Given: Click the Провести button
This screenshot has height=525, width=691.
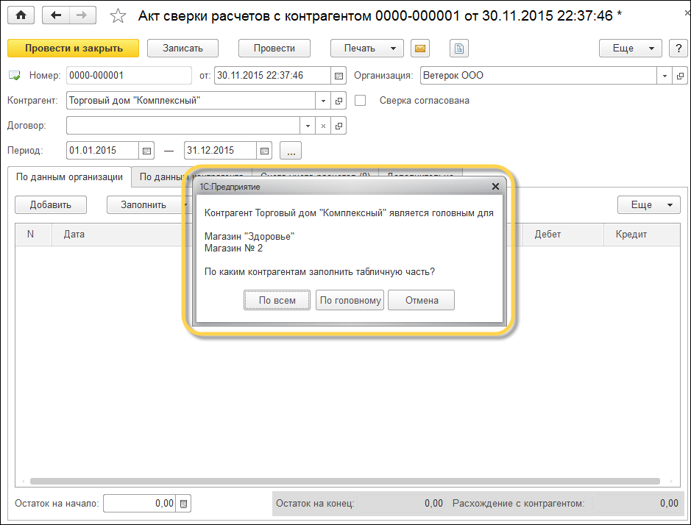Looking at the screenshot, I should click(x=274, y=49).
